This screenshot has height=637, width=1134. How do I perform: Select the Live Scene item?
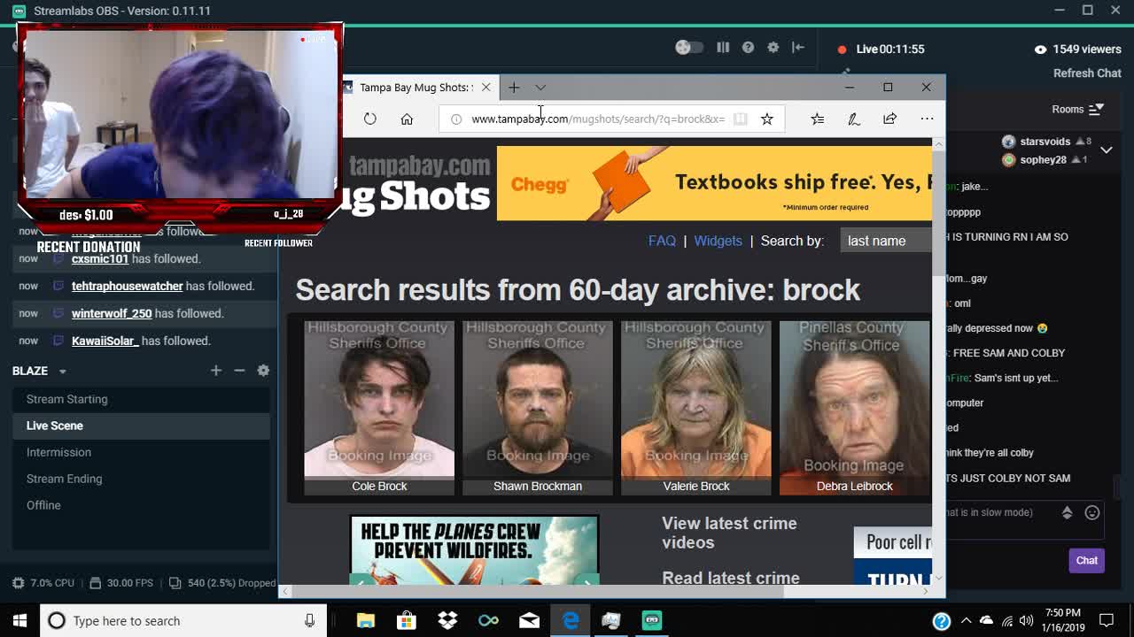(142, 426)
